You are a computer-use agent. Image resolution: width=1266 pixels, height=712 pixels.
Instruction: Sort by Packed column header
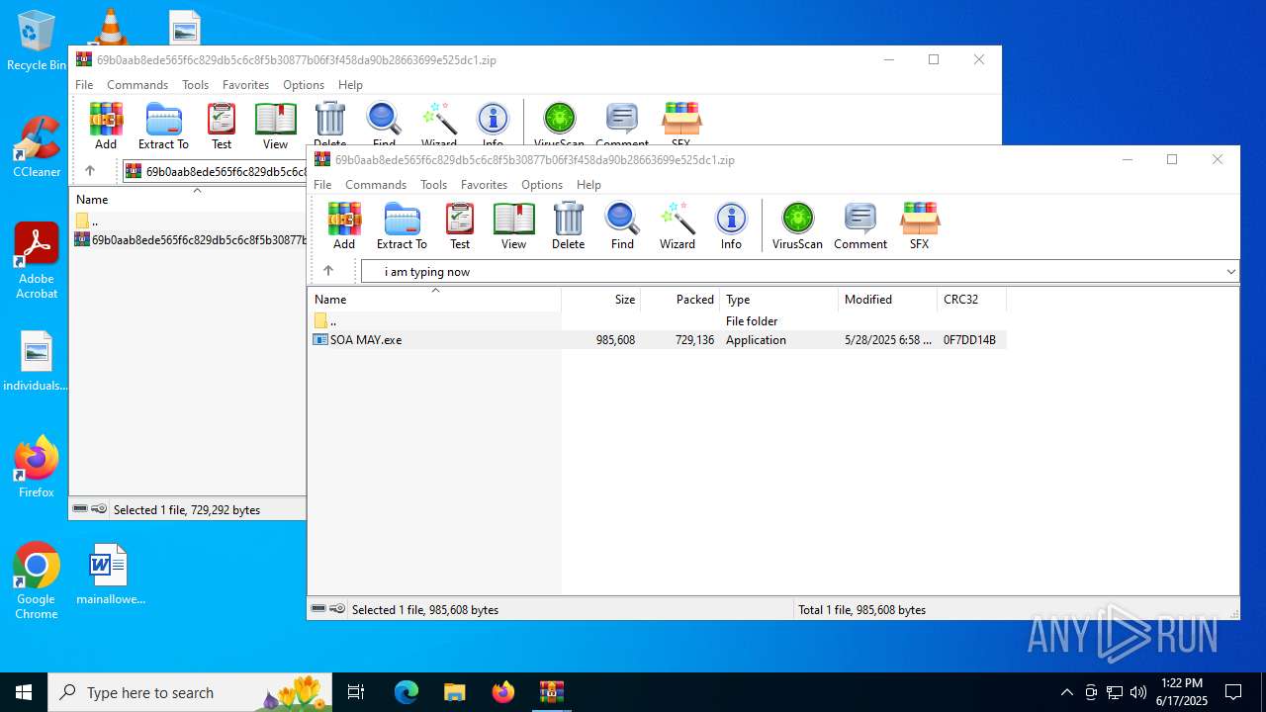680,299
